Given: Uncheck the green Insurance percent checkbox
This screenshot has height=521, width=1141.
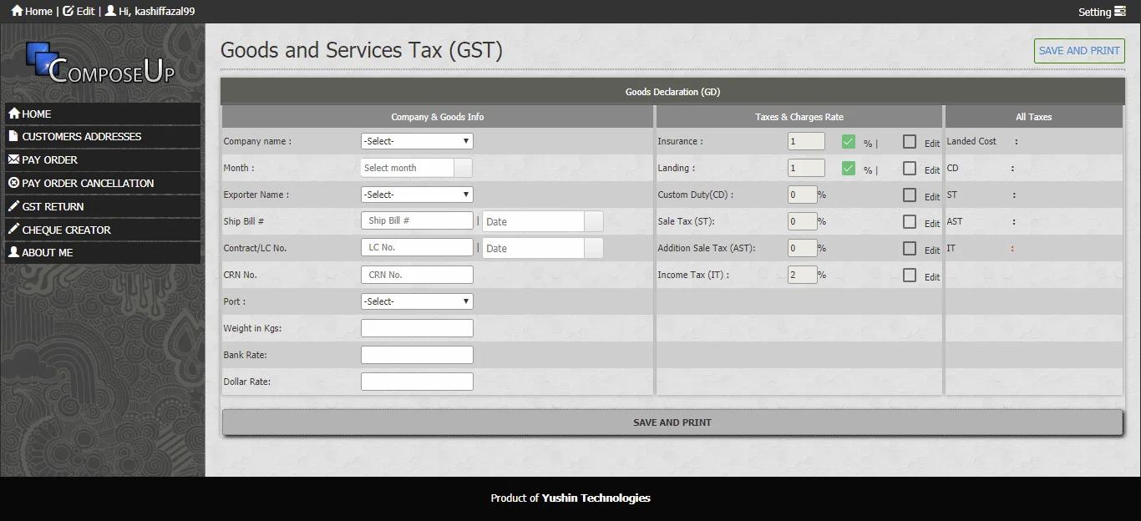Looking at the screenshot, I should [849, 142].
